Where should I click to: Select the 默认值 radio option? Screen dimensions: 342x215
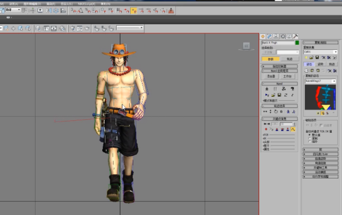[309, 134]
